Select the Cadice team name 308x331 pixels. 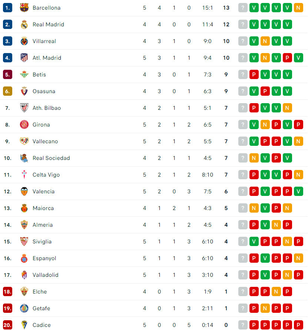[x=42, y=325]
